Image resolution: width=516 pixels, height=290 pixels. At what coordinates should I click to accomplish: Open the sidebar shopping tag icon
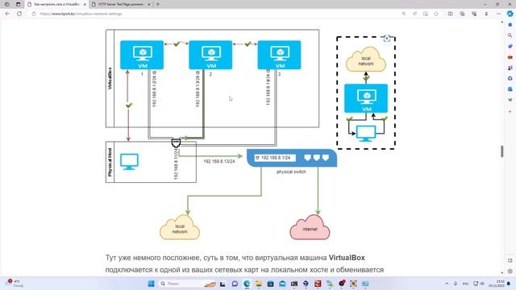click(x=510, y=46)
